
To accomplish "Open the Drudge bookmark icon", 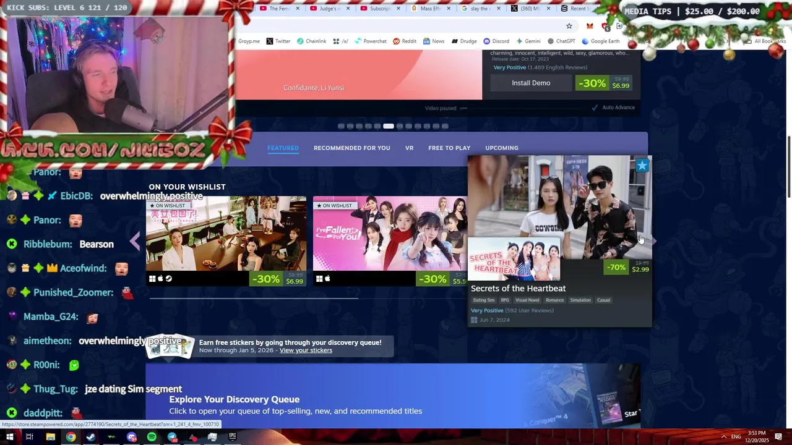I will click(x=454, y=41).
